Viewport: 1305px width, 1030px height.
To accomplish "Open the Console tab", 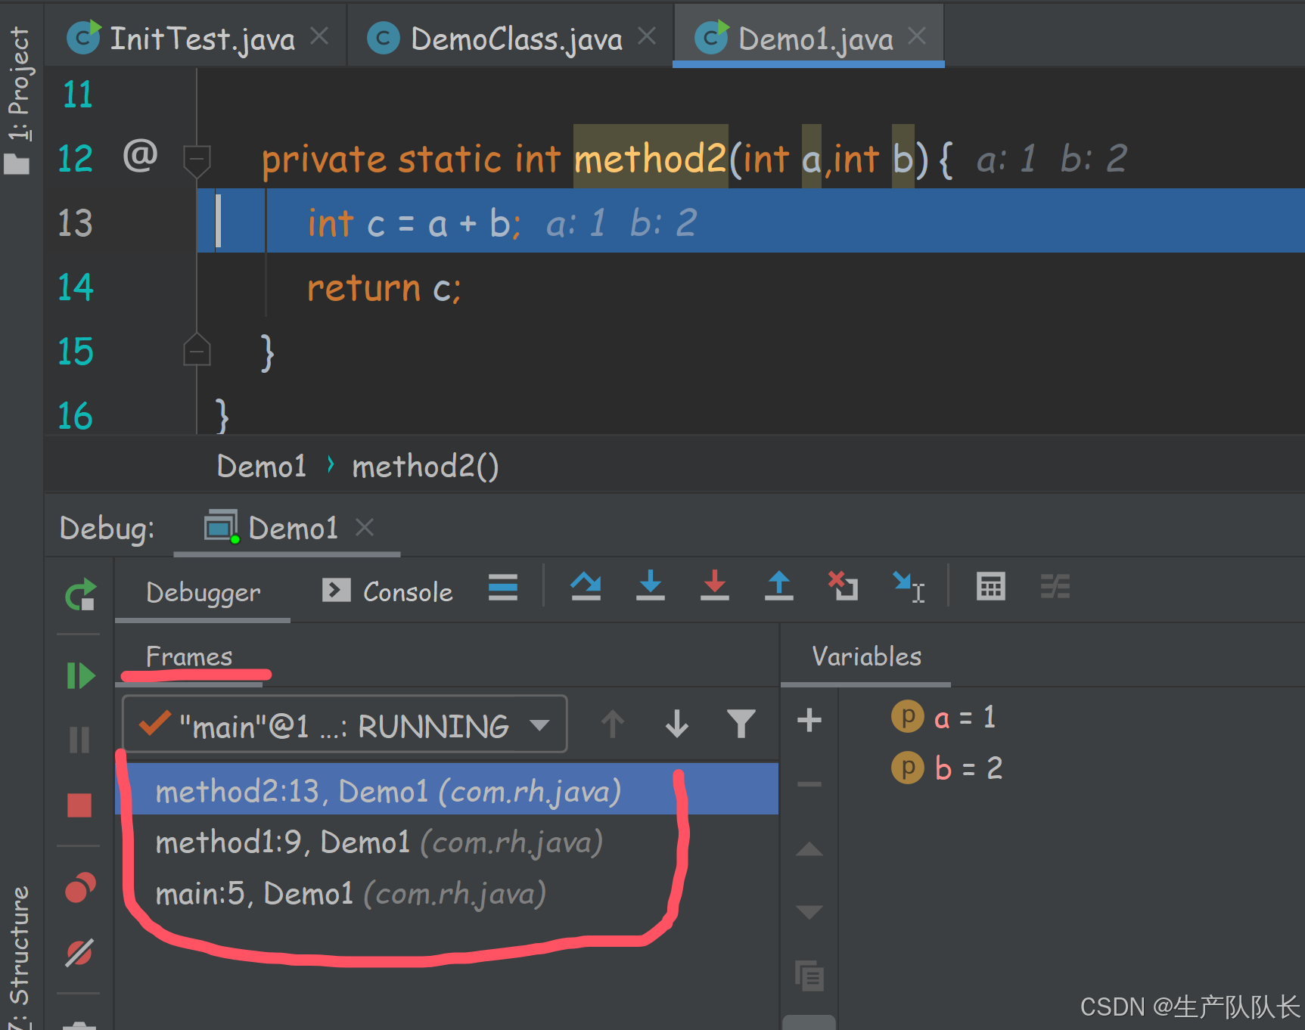I will [x=387, y=591].
